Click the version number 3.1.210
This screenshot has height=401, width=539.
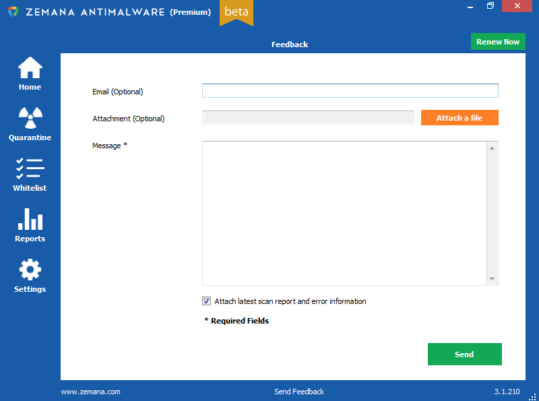click(507, 392)
